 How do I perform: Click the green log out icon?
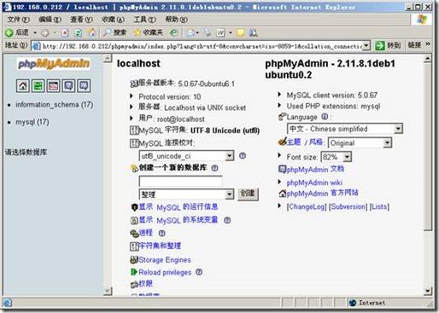38,85
